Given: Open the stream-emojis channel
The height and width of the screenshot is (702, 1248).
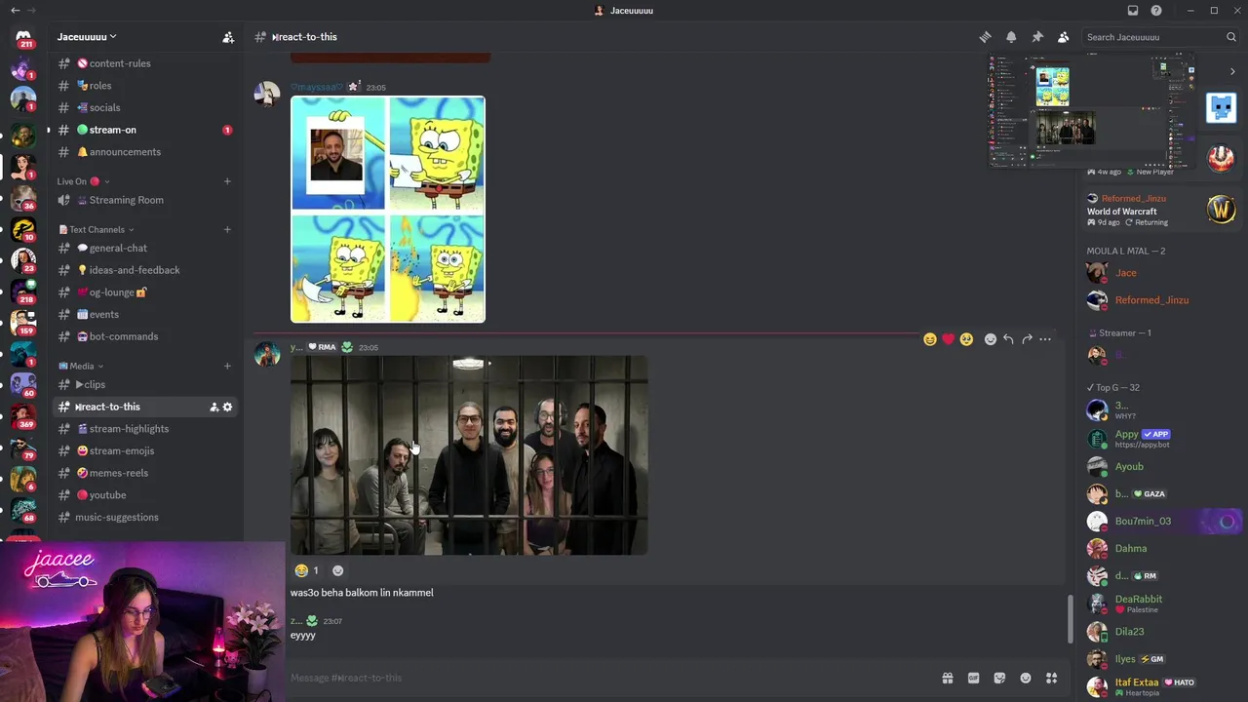Looking at the screenshot, I should [144, 451].
